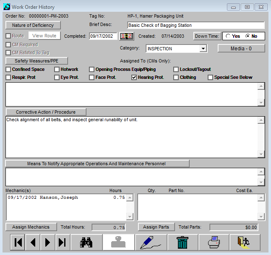Enable the Hotwork checkbox
Image resolution: width=271 pixels, height=255 pixels.
pyautogui.click(x=57, y=70)
